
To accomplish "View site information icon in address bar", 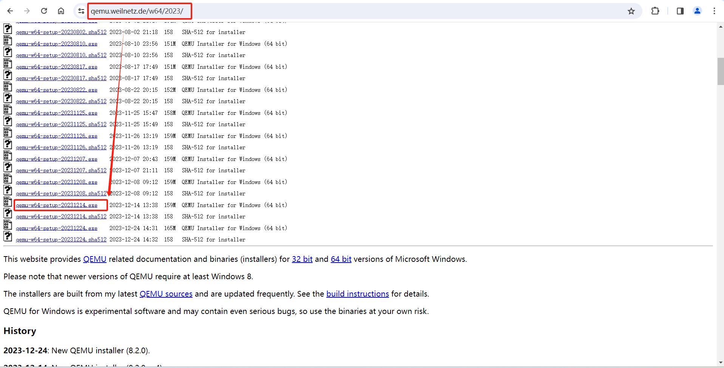I will coord(81,11).
